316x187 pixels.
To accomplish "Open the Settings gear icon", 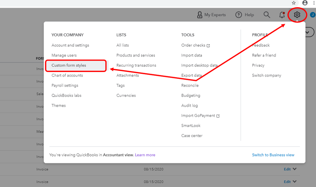I will click(297, 15).
